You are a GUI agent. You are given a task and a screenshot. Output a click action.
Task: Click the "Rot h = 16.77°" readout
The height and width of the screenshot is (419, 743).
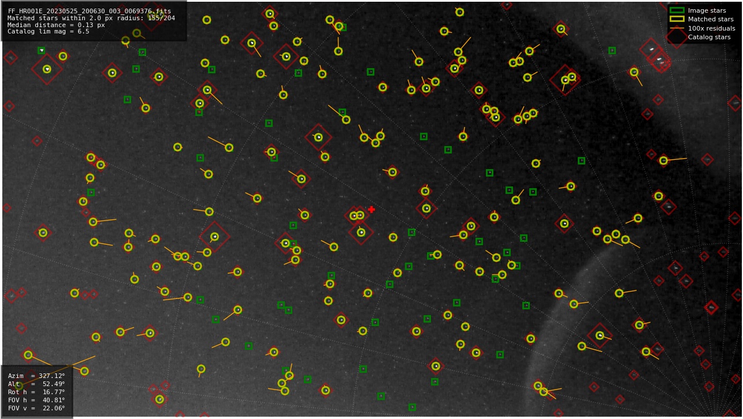pos(36,392)
